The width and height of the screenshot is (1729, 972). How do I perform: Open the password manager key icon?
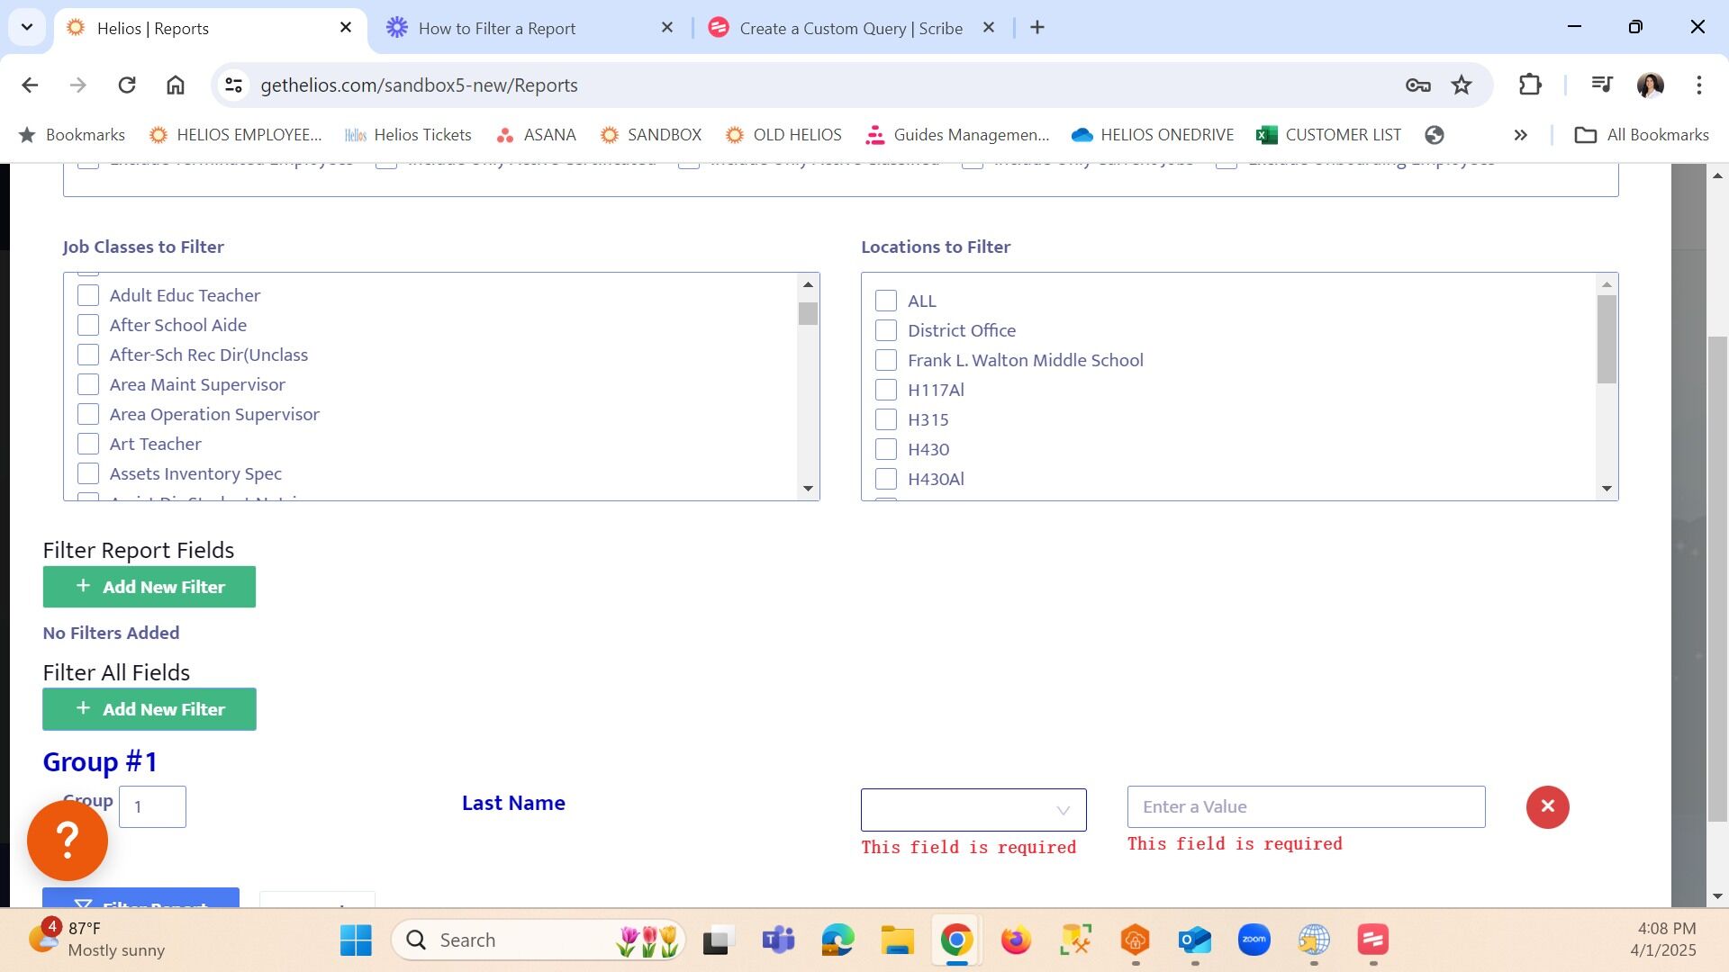[x=1417, y=85]
